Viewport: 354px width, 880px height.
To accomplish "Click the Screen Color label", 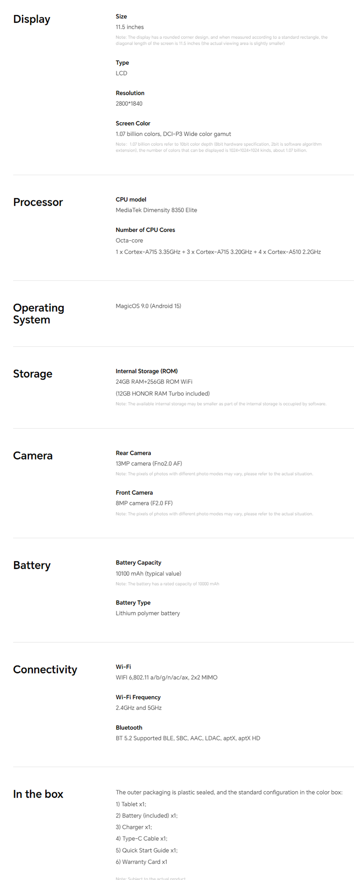I will 133,123.
